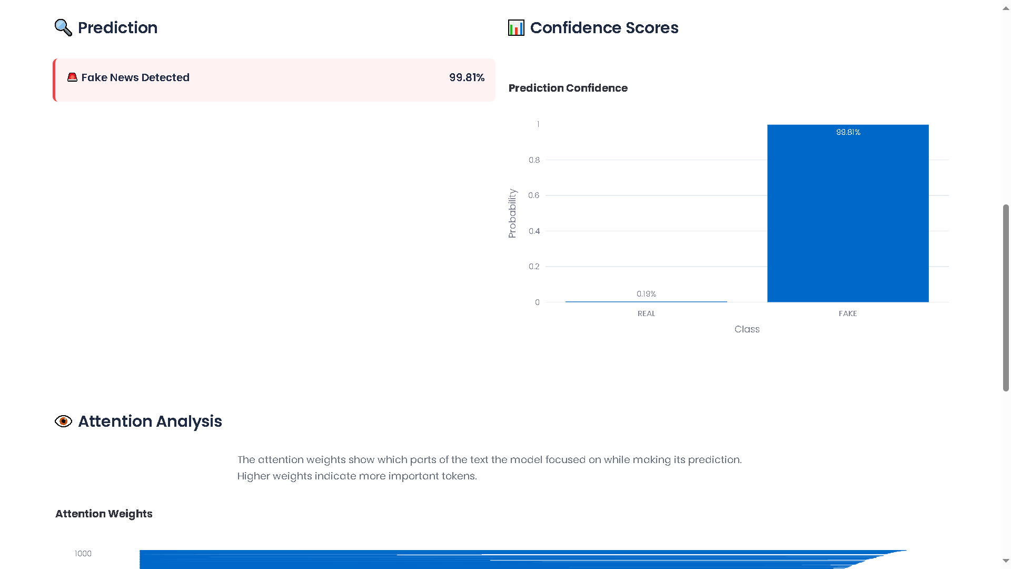
Task: Click the FAKE class axis label
Action: [x=848, y=313]
